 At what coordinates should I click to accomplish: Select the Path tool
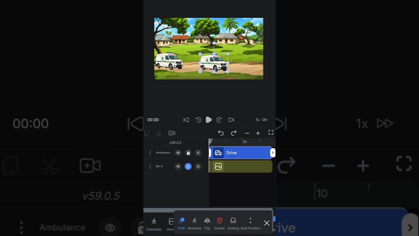(x=181, y=224)
